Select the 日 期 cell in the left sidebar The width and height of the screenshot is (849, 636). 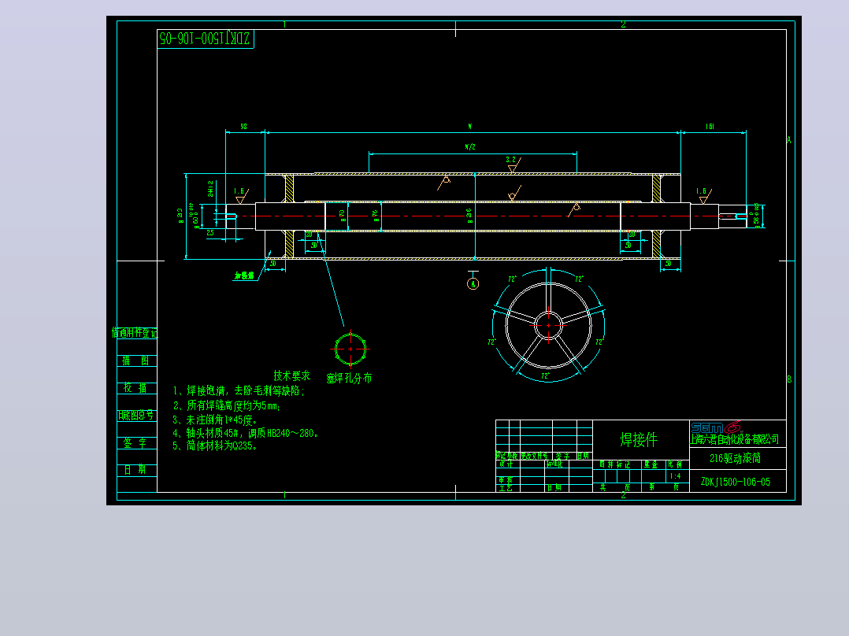(137, 470)
